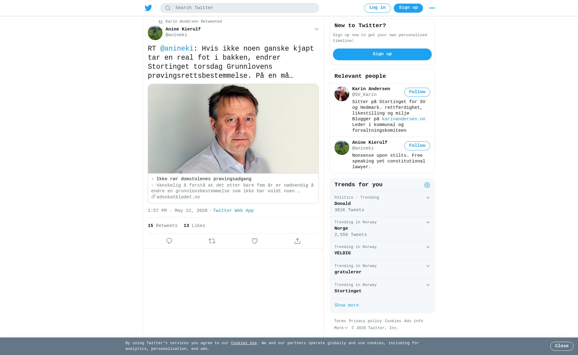Follow Karin Andersen
The height and width of the screenshot is (355, 578).
pyautogui.click(x=417, y=92)
